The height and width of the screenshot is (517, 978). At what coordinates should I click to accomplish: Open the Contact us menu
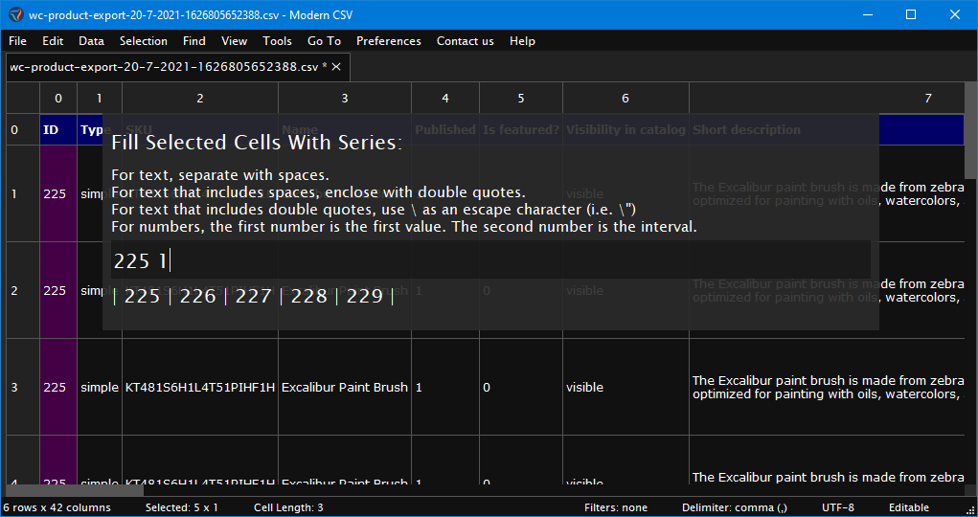pos(466,41)
